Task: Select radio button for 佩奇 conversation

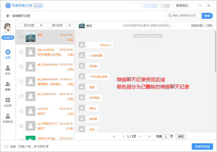Action: (x=21, y=37)
